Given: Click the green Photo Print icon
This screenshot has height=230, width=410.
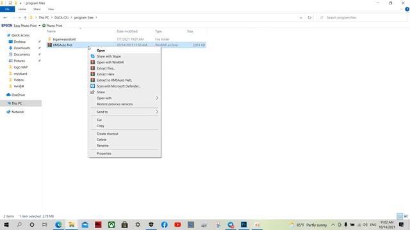Looking at the screenshot, I should 44,26.
